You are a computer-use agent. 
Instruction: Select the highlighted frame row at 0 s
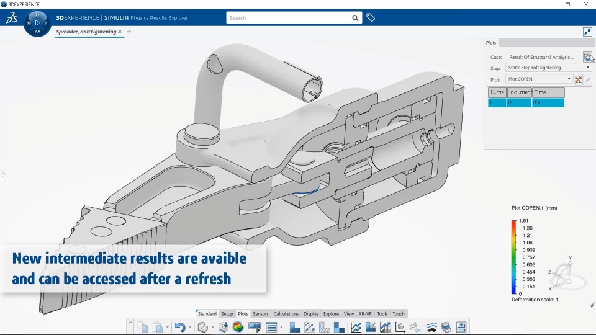pos(526,102)
